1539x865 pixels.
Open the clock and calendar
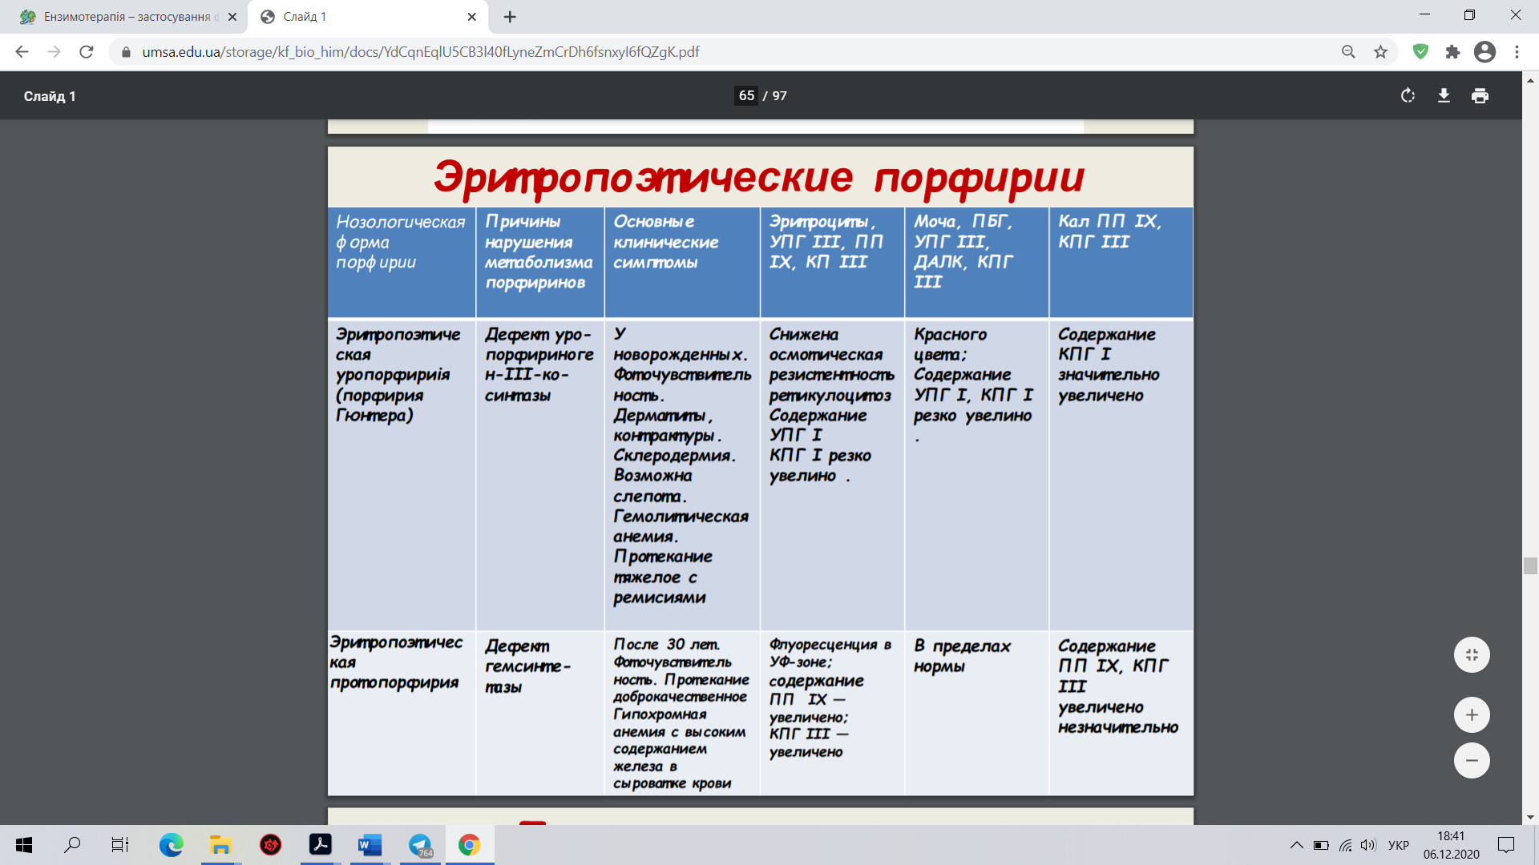[x=1451, y=845]
